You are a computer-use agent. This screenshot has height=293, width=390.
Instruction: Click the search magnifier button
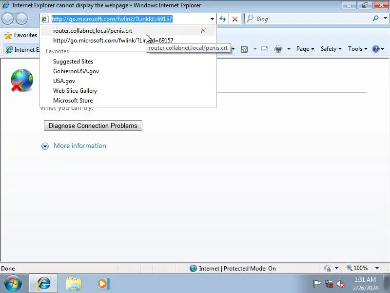tap(375, 19)
